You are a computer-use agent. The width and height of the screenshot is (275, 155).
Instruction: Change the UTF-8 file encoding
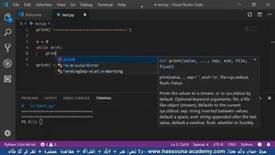tap(218, 145)
